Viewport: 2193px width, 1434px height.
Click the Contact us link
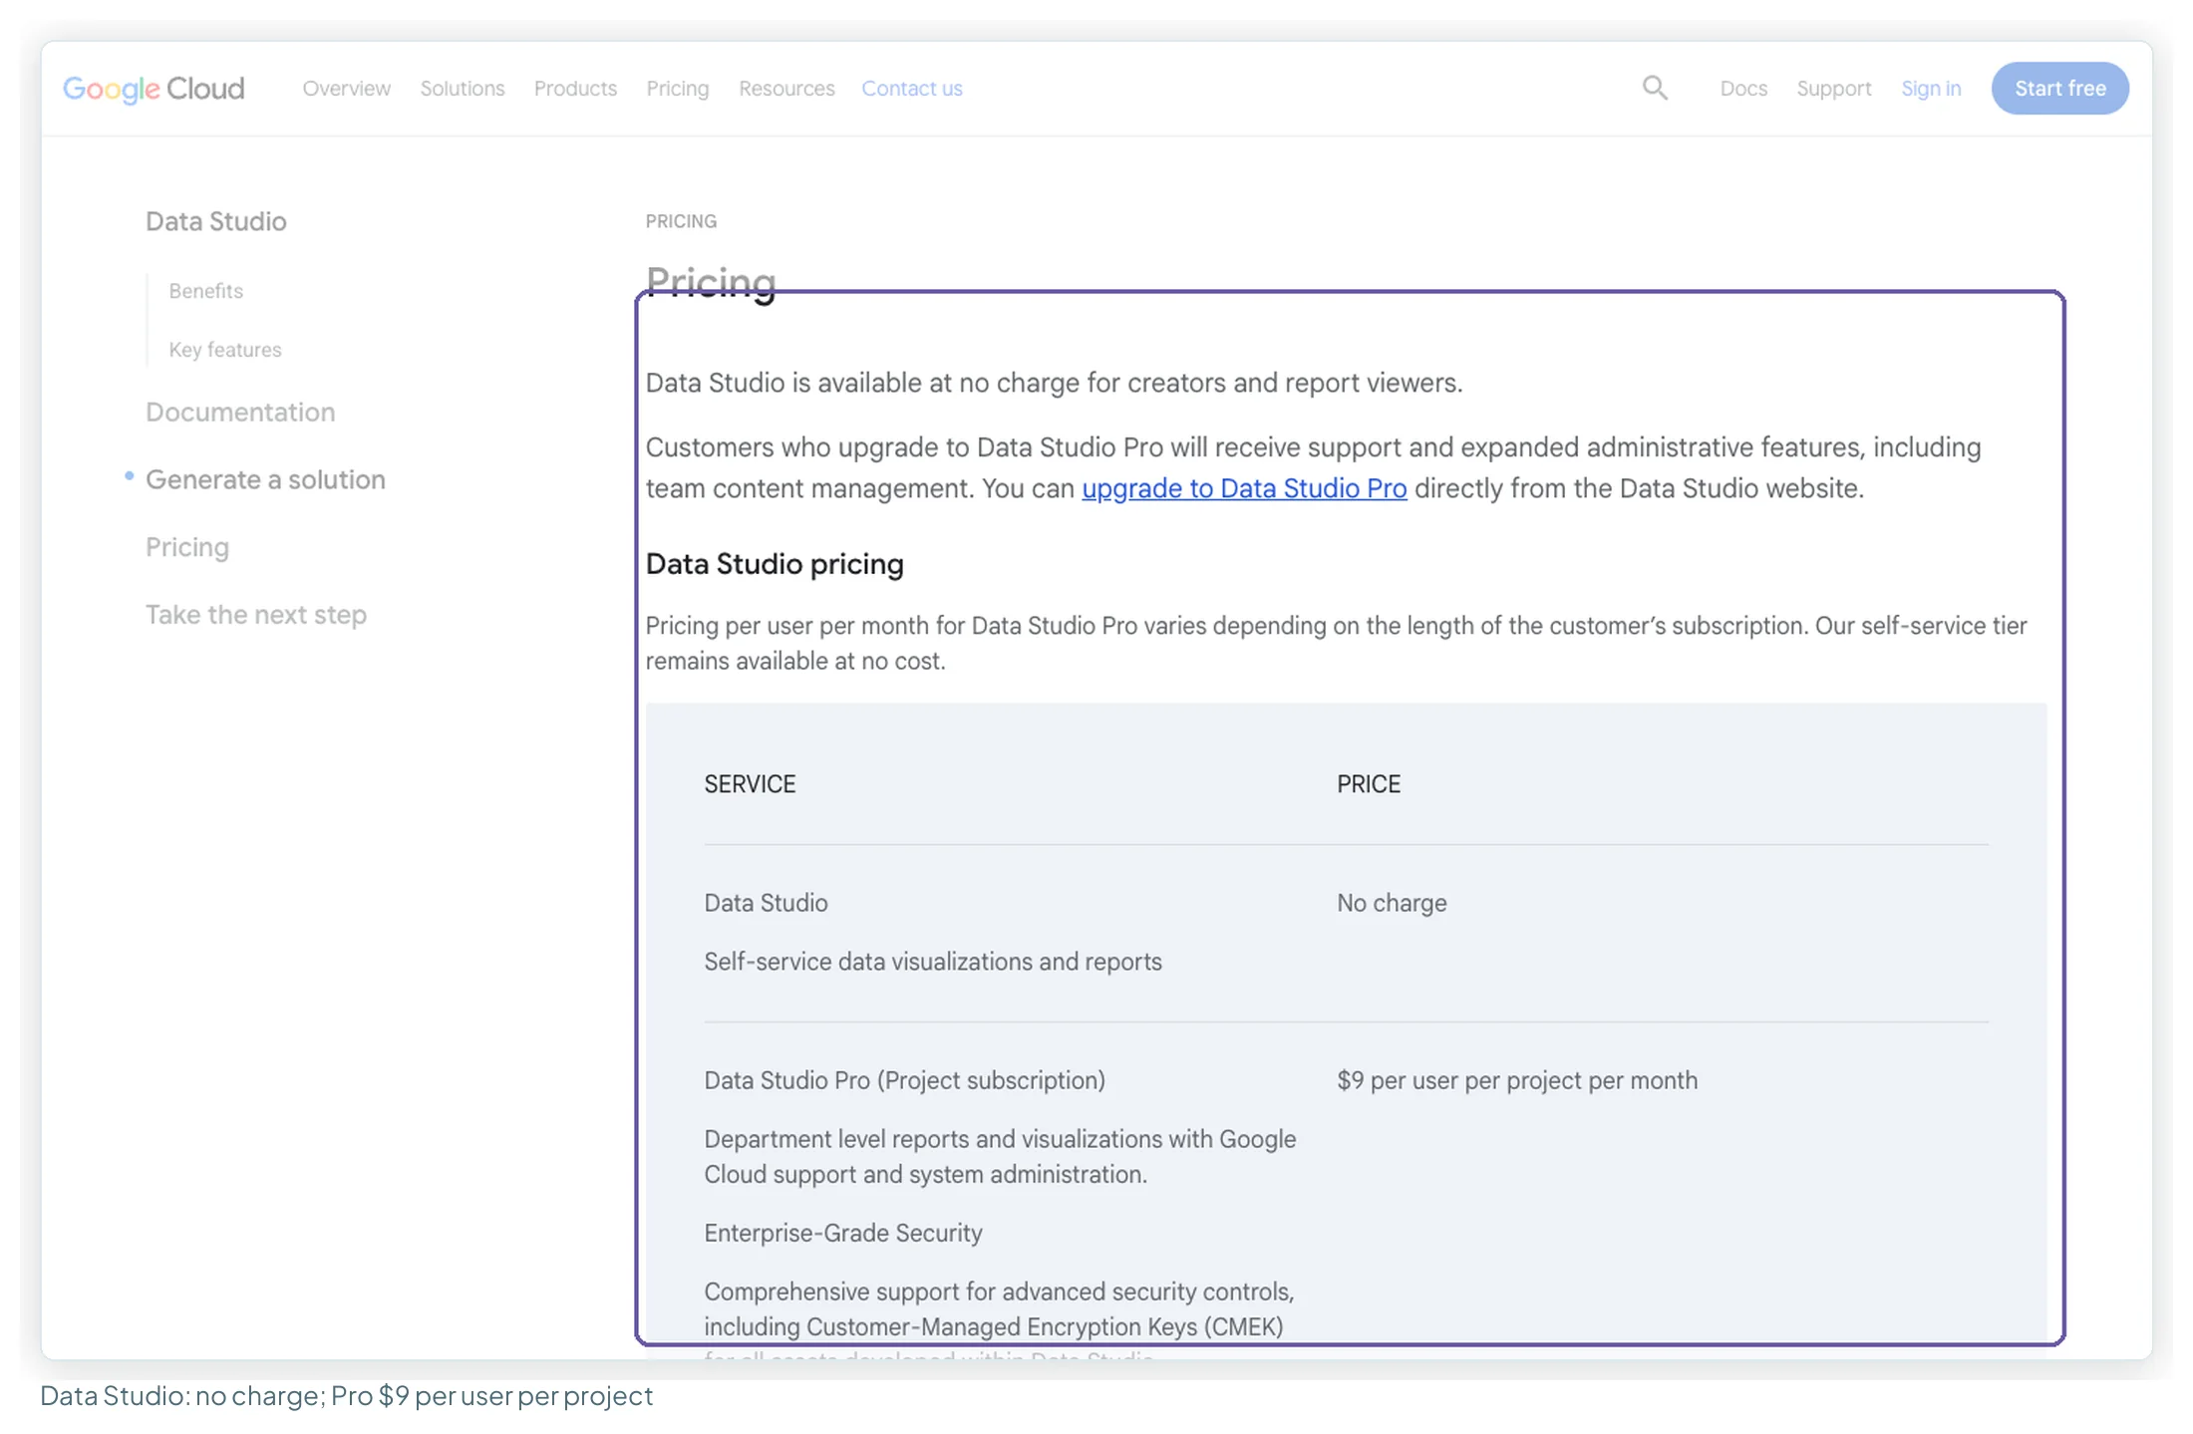[912, 88]
